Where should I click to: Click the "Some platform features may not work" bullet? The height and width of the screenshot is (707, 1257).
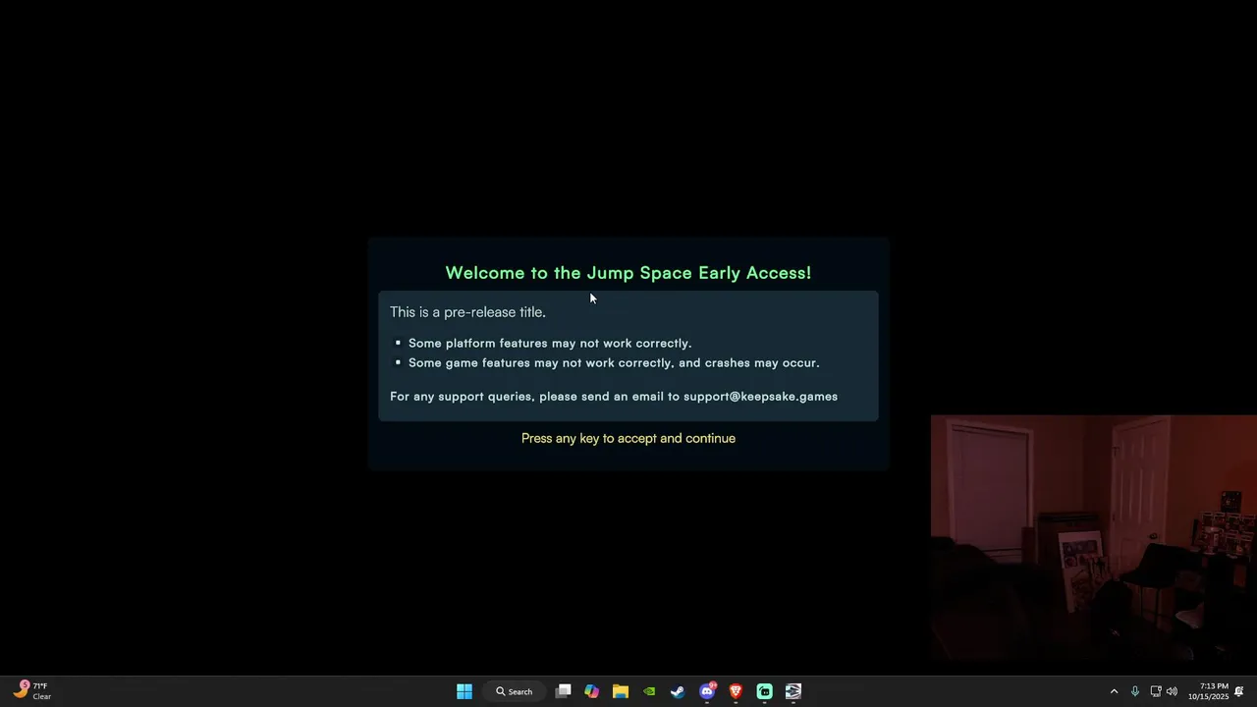550,344
